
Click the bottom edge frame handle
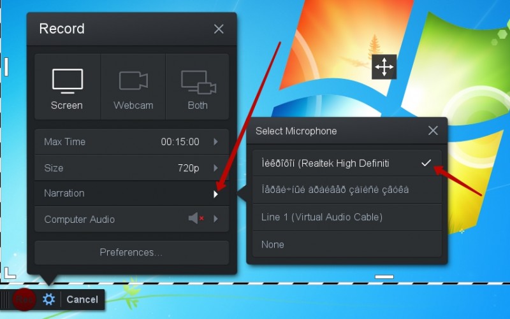tap(384, 277)
